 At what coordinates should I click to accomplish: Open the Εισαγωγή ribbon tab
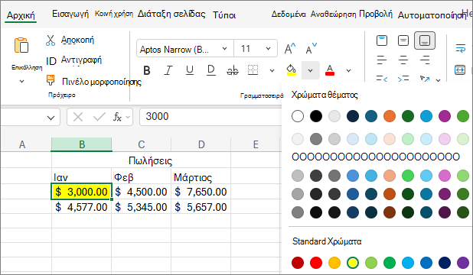tap(70, 14)
